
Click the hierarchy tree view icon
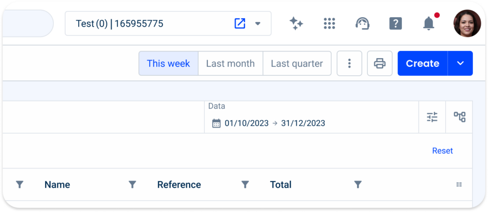459,117
